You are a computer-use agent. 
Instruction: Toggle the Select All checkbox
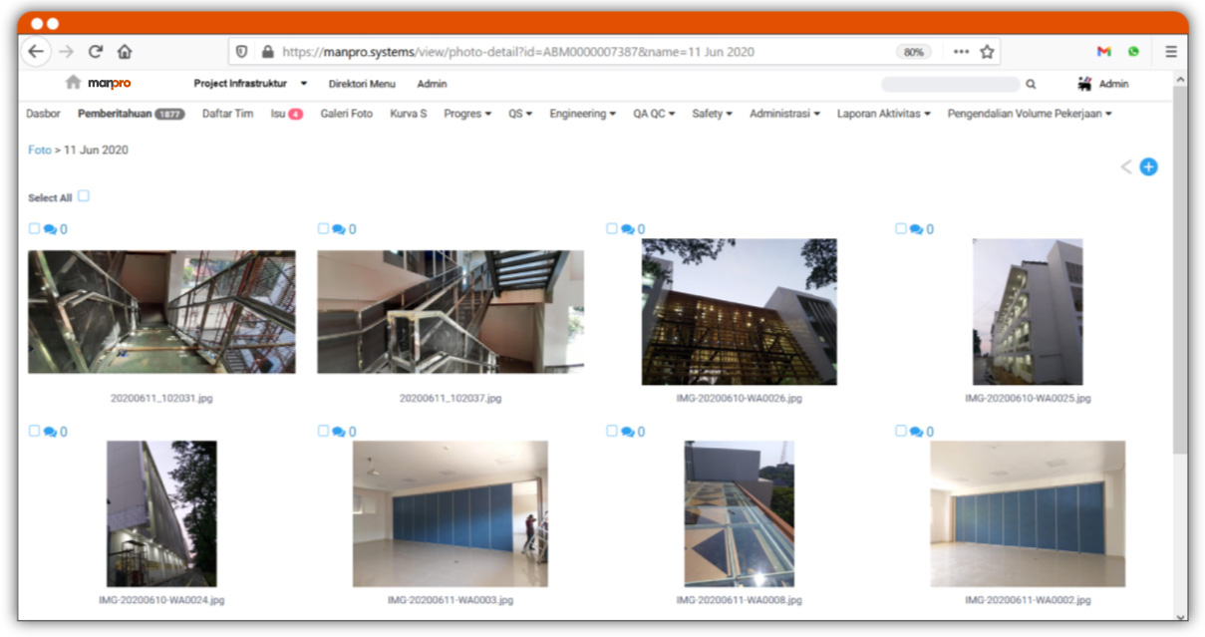pos(84,196)
